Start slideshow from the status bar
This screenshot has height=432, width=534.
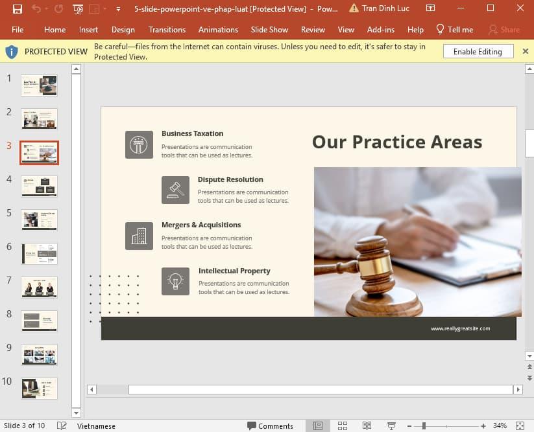point(392,426)
